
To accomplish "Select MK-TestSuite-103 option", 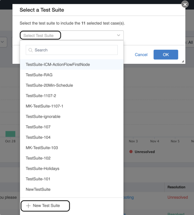I will coord(42,148).
